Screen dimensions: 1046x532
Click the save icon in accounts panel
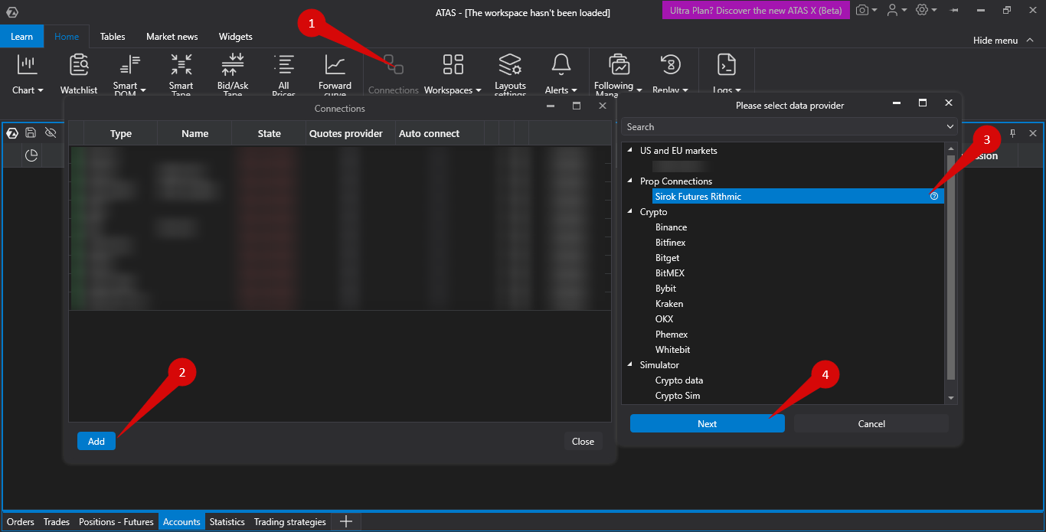pyautogui.click(x=31, y=133)
